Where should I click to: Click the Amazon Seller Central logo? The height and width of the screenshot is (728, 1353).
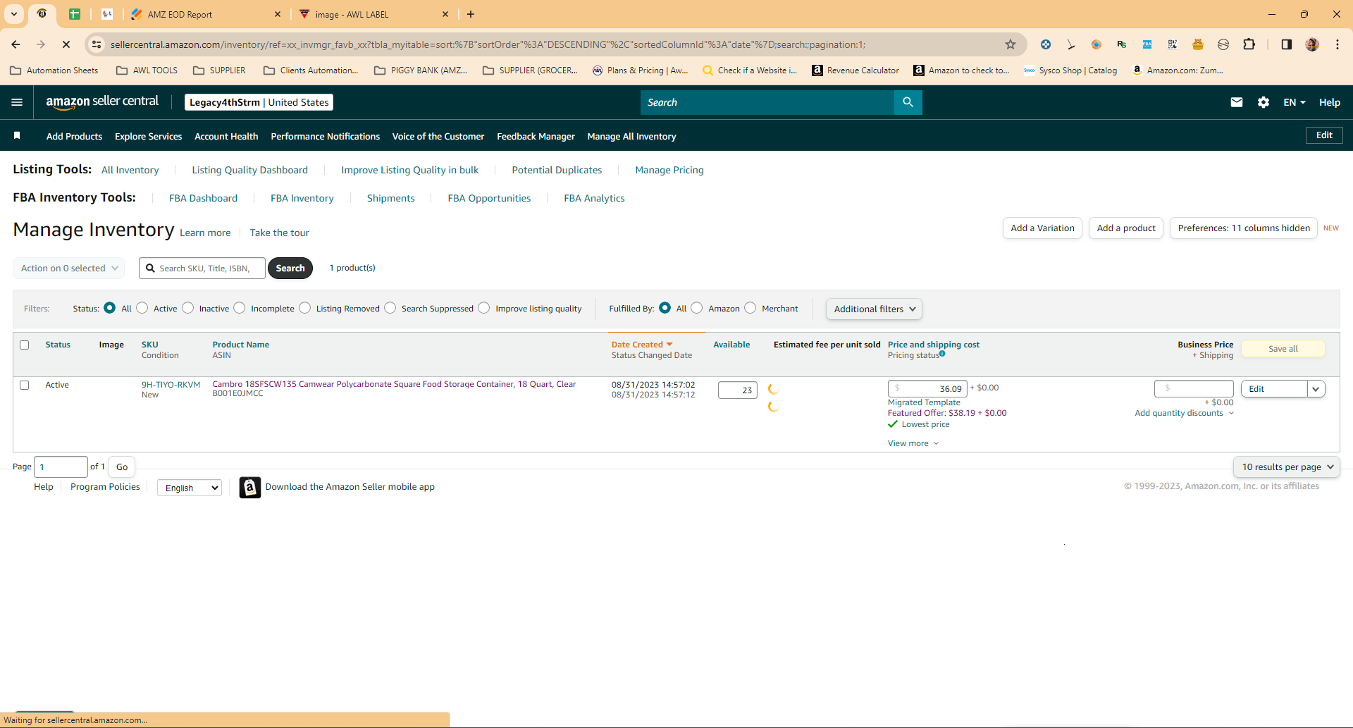102,102
